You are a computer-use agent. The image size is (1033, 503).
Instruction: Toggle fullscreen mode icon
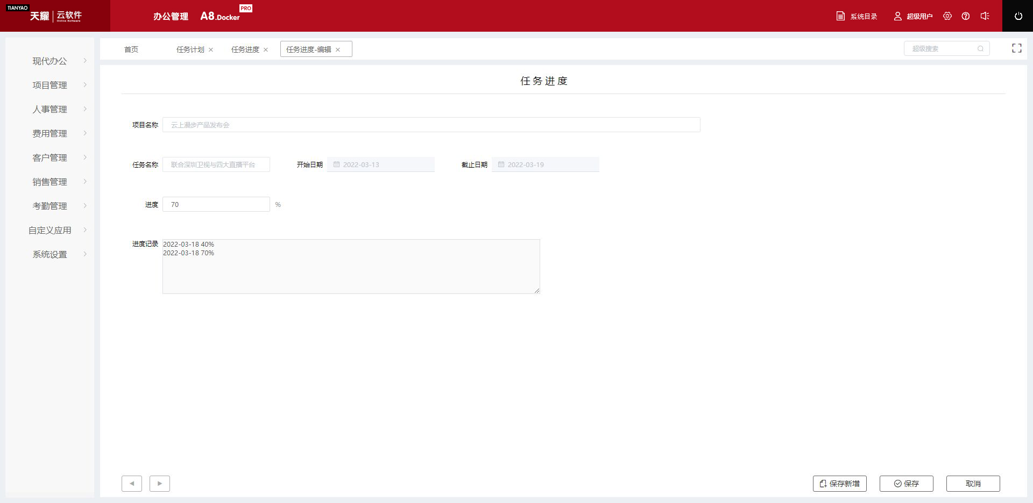point(1016,48)
